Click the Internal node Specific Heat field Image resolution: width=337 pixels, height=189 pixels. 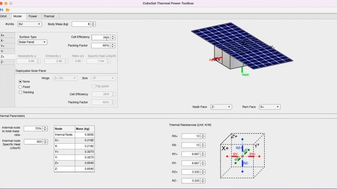tap(33, 142)
